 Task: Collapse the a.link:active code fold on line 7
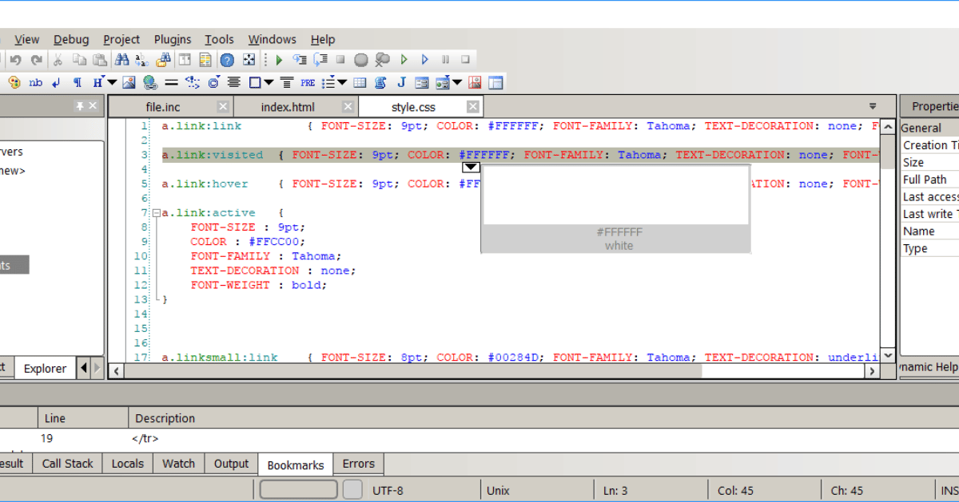(x=156, y=213)
